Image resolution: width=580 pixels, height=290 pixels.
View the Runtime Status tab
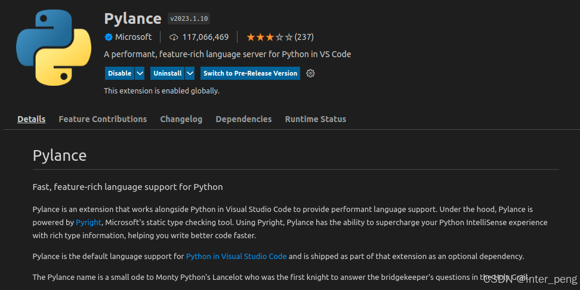(316, 119)
